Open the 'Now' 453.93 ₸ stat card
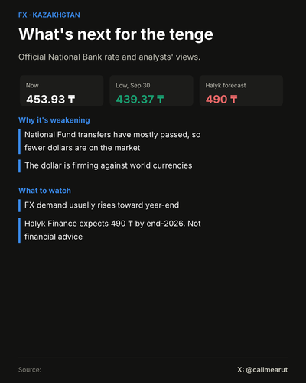This screenshot has width=306, height=383. 62,90
